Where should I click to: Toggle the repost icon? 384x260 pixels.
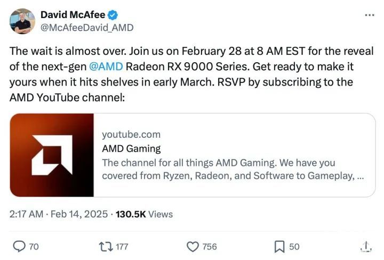click(x=105, y=246)
